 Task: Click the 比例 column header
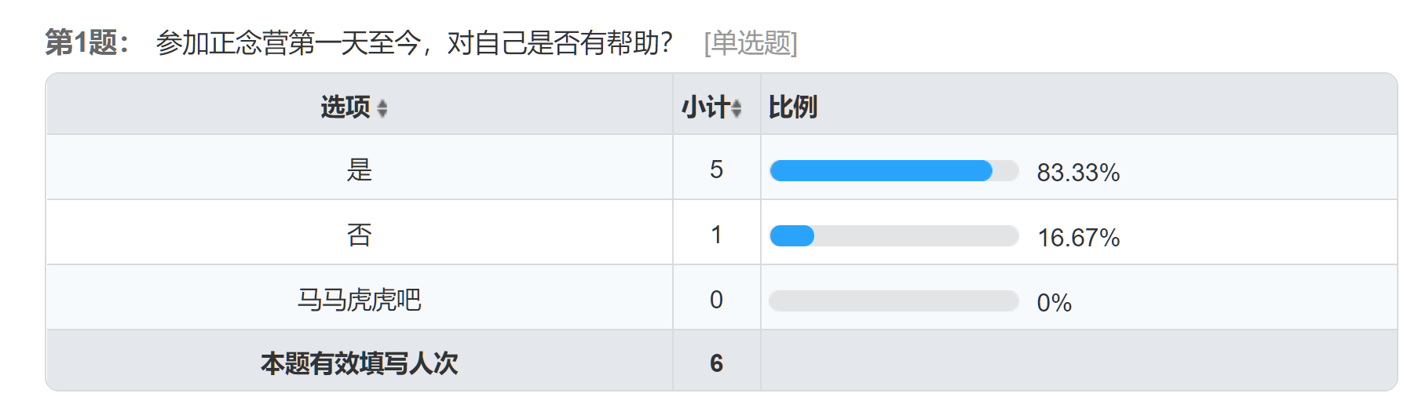pyautogui.click(x=792, y=107)
